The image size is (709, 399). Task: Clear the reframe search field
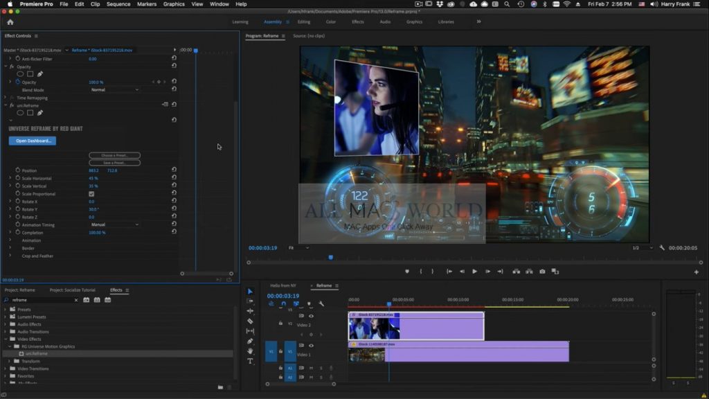[76, 300]
